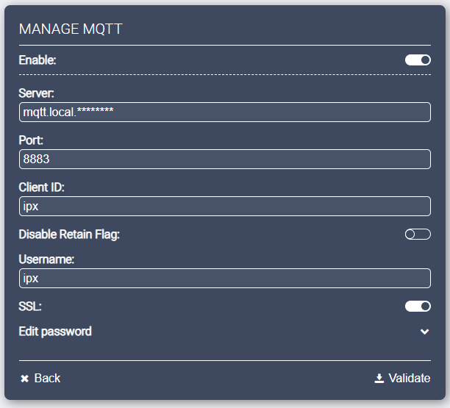
Task: Click the Port field label
Action: 32,140
